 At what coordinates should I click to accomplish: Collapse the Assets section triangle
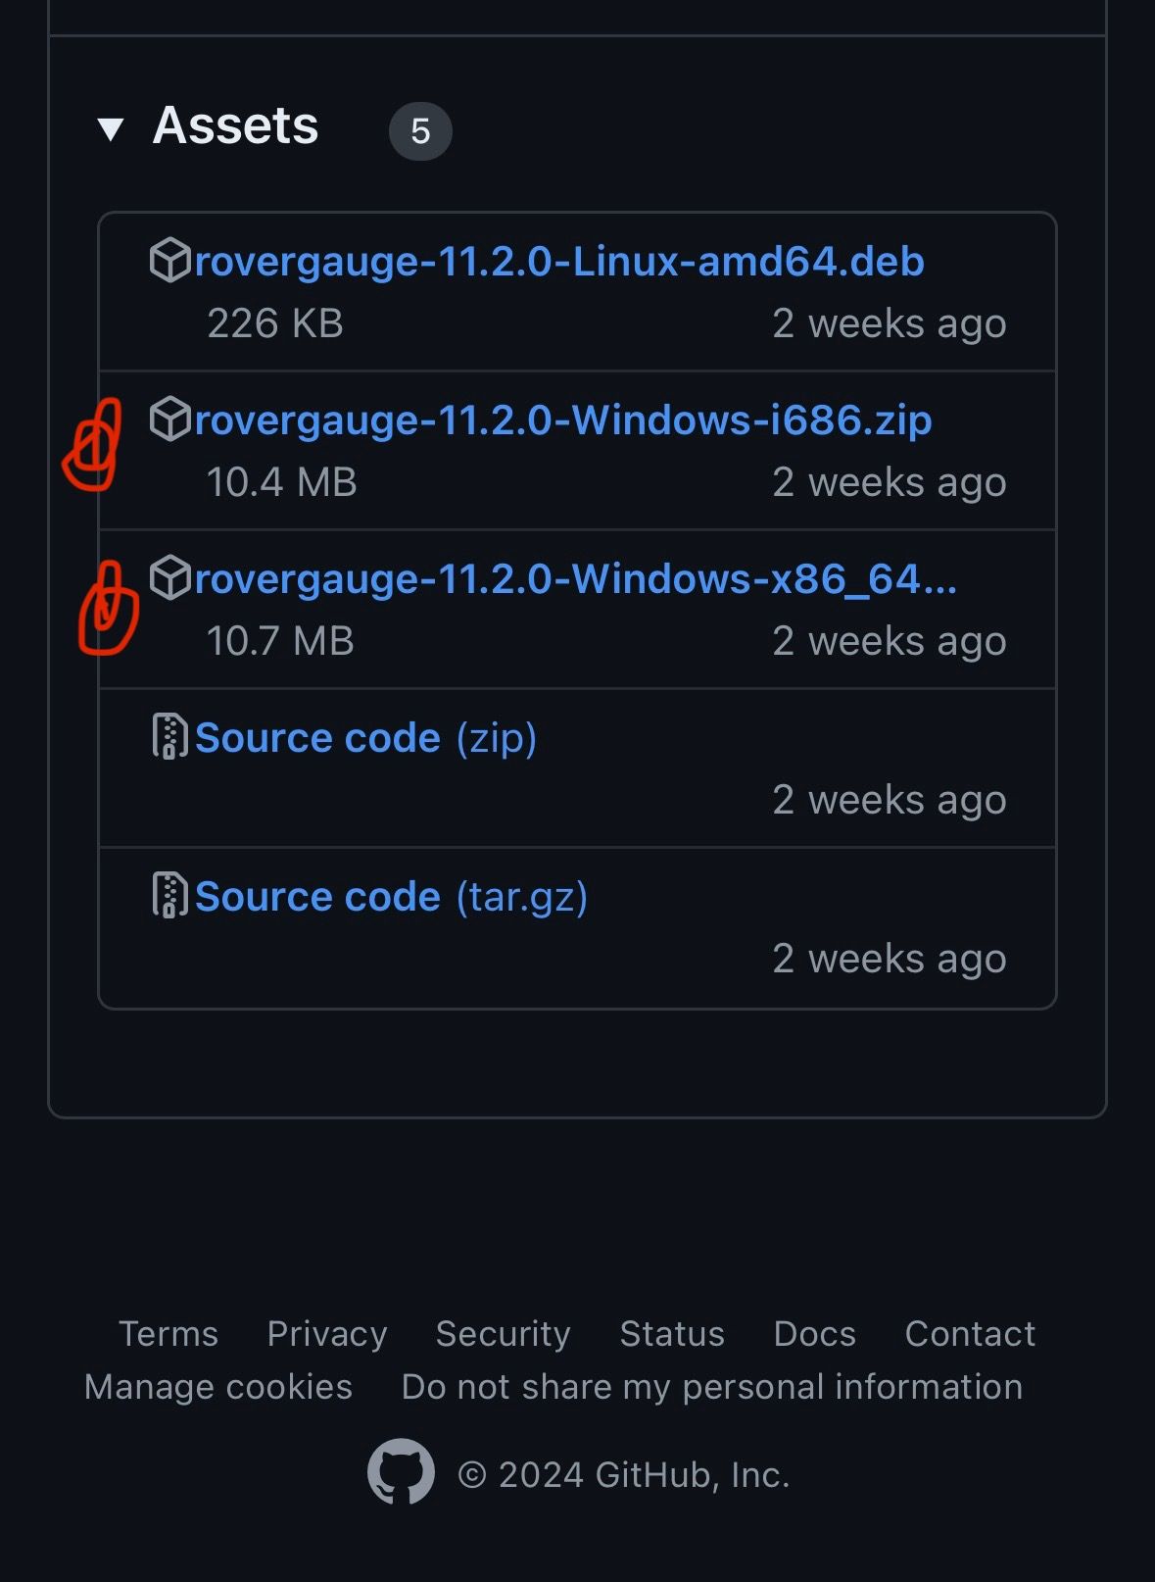point(111,128)
